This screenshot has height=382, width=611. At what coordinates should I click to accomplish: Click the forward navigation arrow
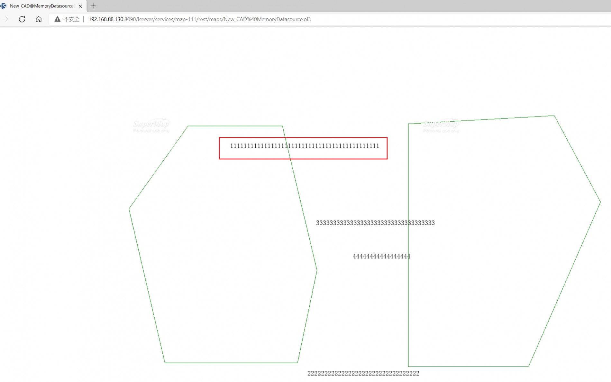click(x=6, y=19)
